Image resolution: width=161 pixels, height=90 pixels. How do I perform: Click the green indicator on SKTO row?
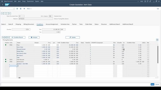point(6,59)
